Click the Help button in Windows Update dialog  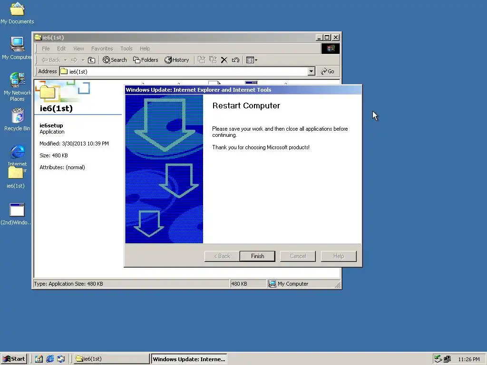click(339, 256)
